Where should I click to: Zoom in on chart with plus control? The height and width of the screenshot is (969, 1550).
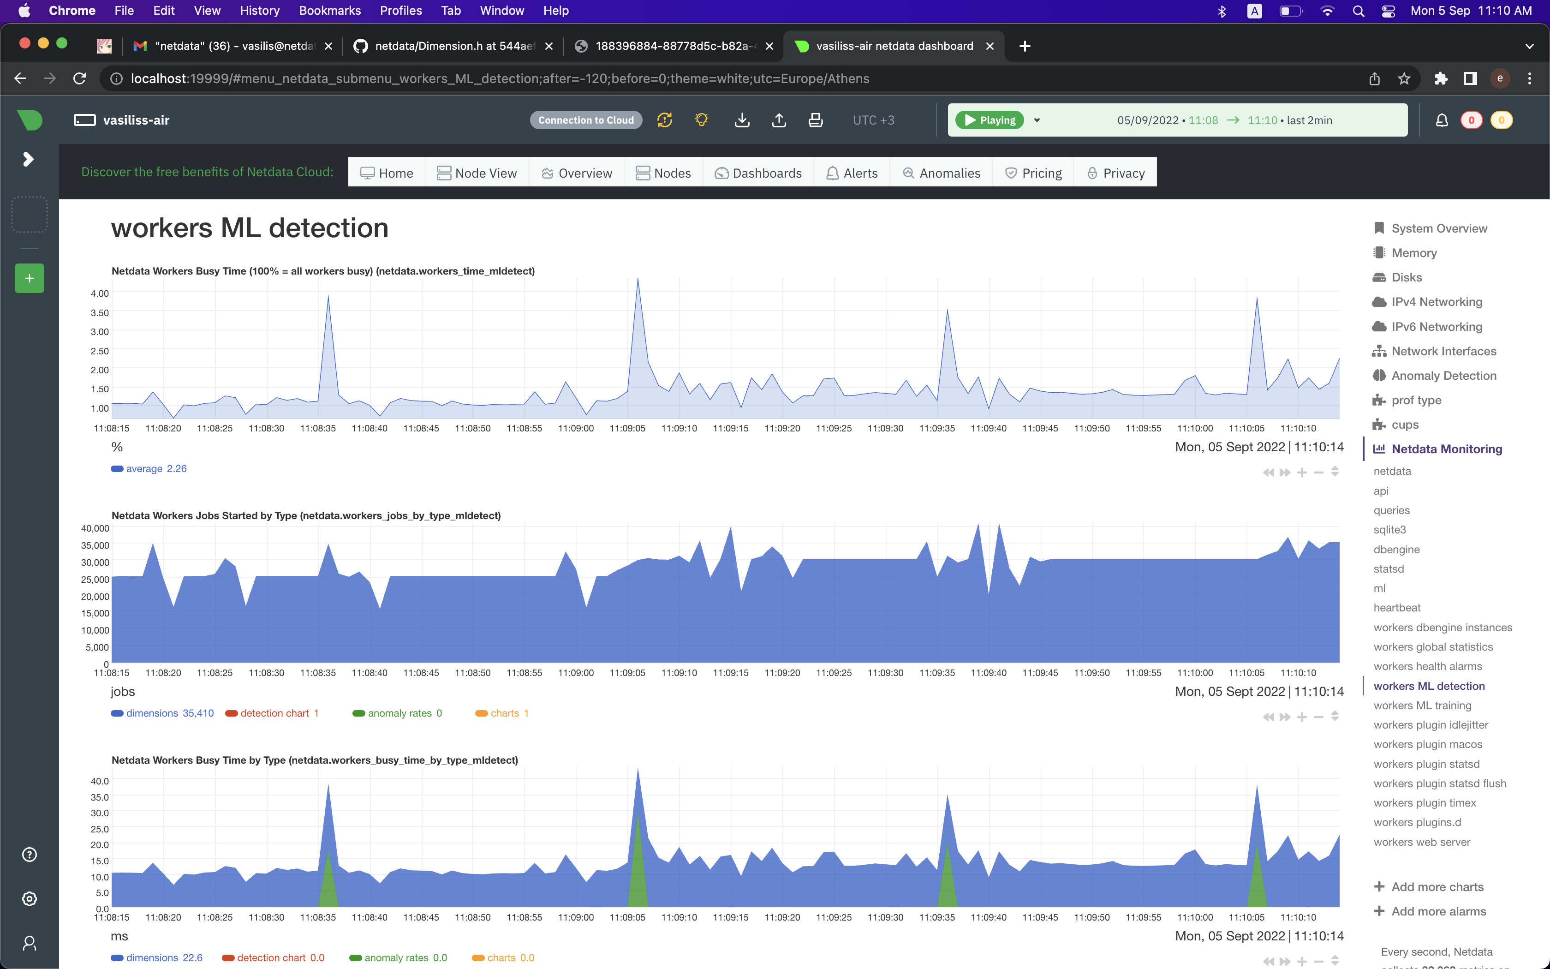pyautogui.click(x=1301, y=472)
